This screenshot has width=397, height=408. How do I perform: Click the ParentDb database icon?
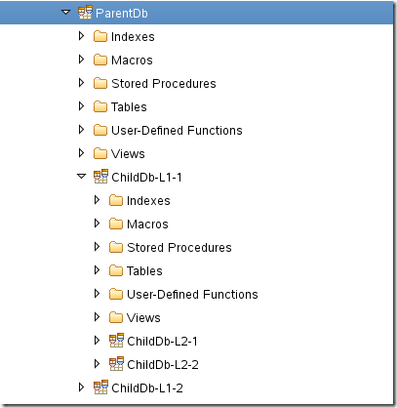[x=85, y=13]
